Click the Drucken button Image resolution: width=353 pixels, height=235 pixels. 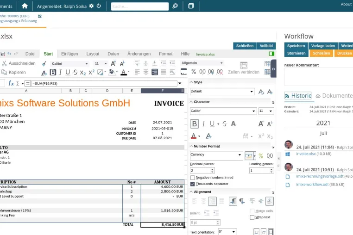pyautogui.click(x=345, y=53)
